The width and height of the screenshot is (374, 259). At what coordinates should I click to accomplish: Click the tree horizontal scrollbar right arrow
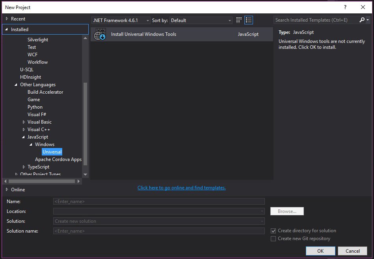78,181
